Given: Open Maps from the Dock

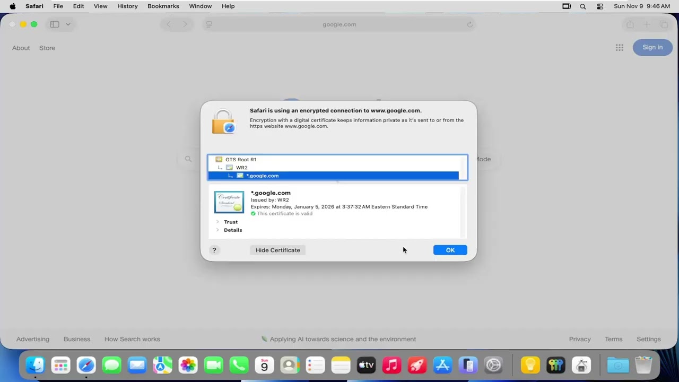Looking at the screenshot, I should coord(162,365).
